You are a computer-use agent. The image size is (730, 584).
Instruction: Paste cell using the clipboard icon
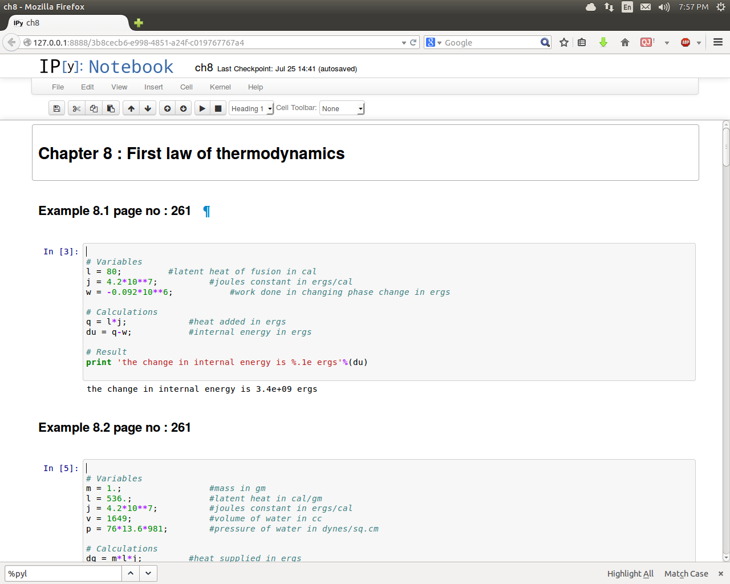[x=111, y=108]
